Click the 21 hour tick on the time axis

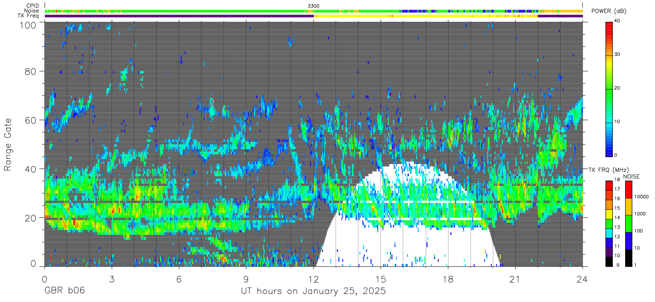pyautogui.click(x=515, y=279)
